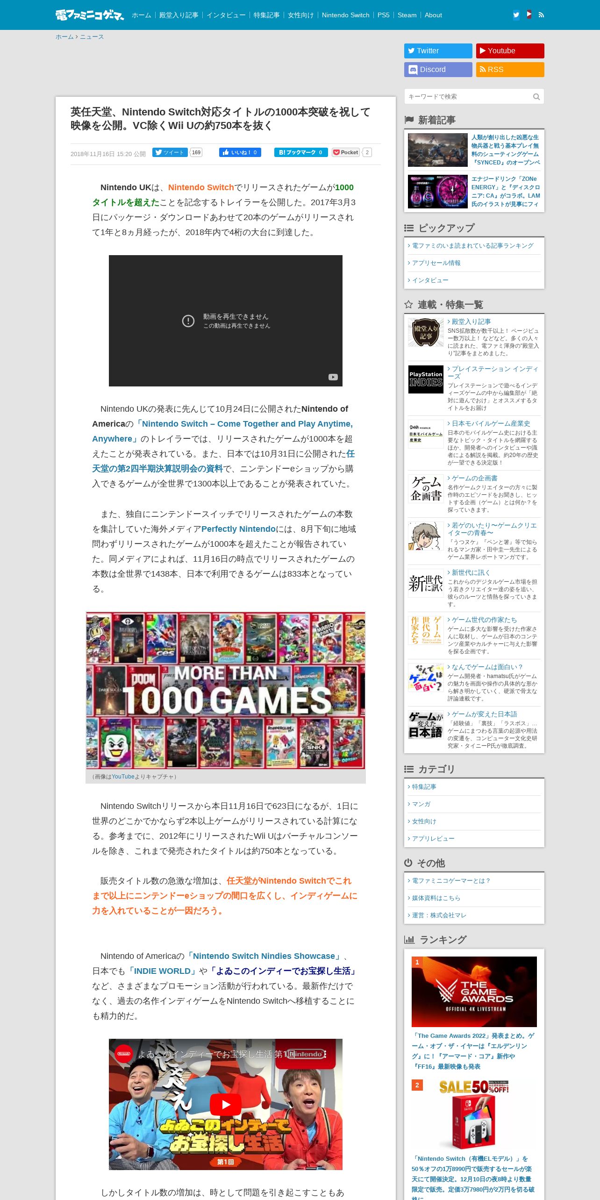This screenshot has width=600, height=1200.
Task: Open the マンガ category link
Action: click(421, 804)
